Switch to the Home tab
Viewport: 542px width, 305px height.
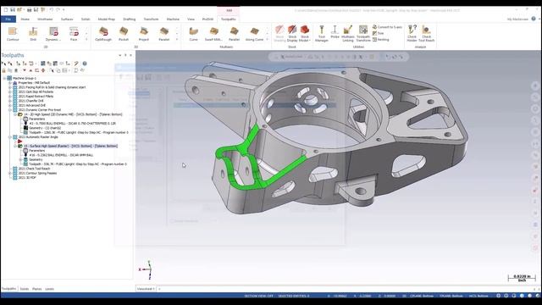click(25, 19)
